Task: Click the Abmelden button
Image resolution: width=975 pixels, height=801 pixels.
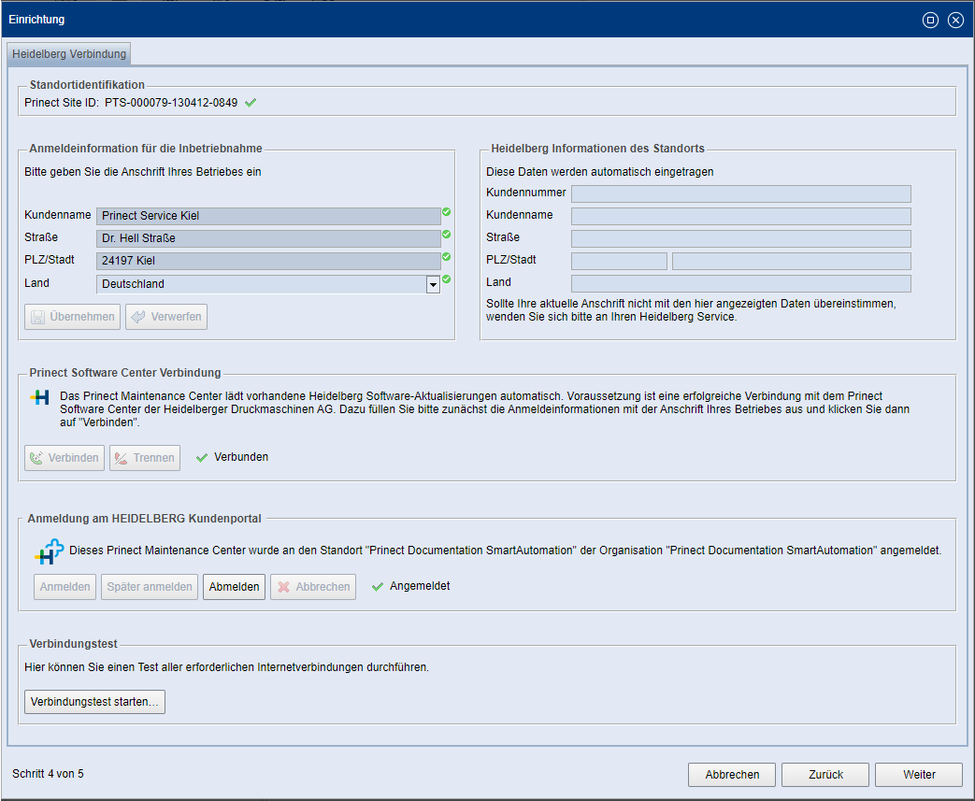Action: point(234,587)
